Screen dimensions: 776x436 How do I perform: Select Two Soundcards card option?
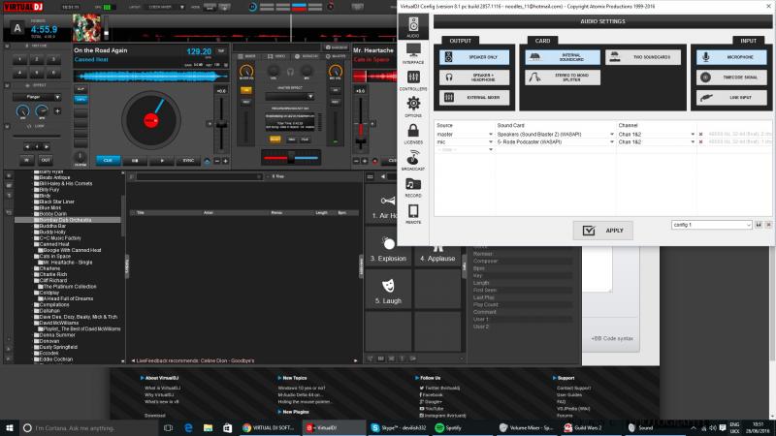tap(643, 57)
